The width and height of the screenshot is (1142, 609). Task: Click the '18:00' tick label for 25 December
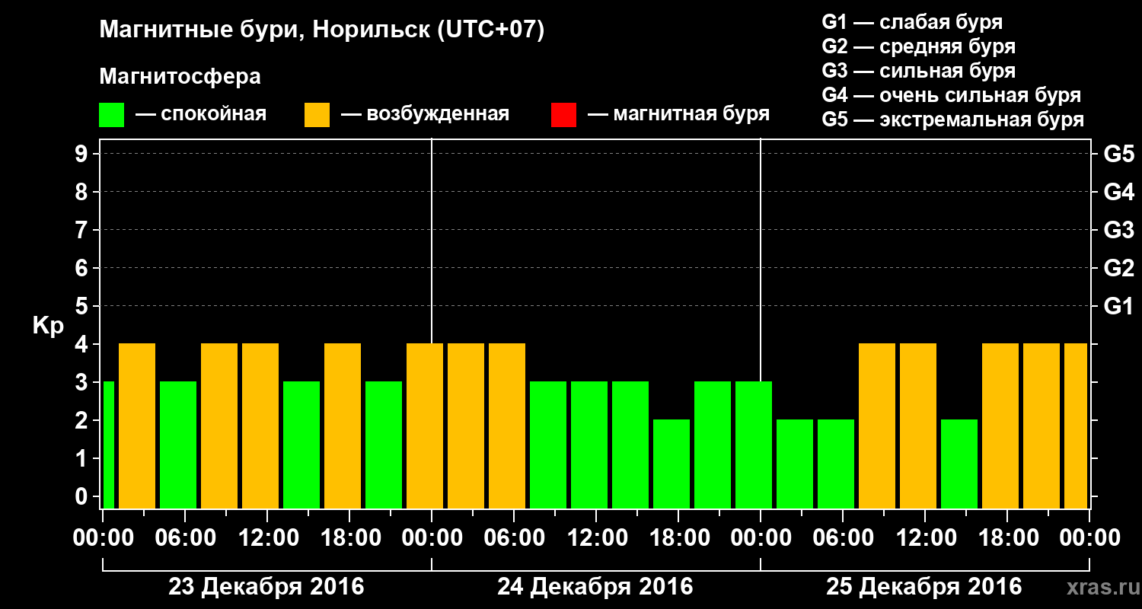click(1007, 538)
